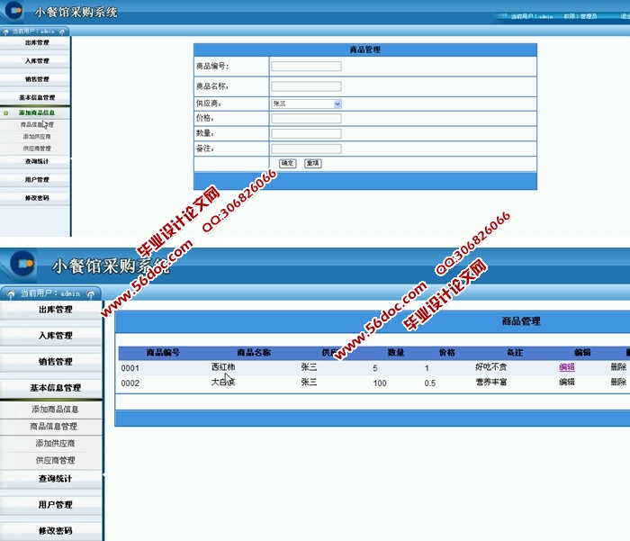630x541 pixels.
Task: Click the logo icon in the lower window header
Action: coord(22,264)
